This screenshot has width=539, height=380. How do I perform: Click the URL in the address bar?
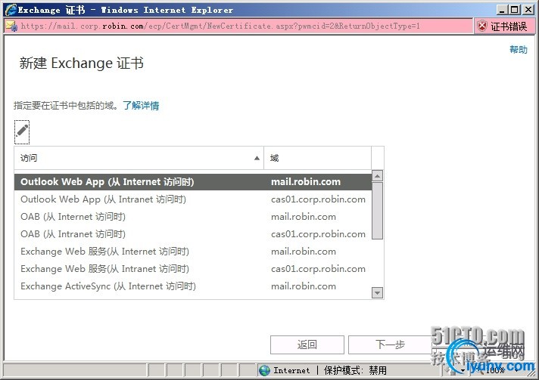point(220,26)
